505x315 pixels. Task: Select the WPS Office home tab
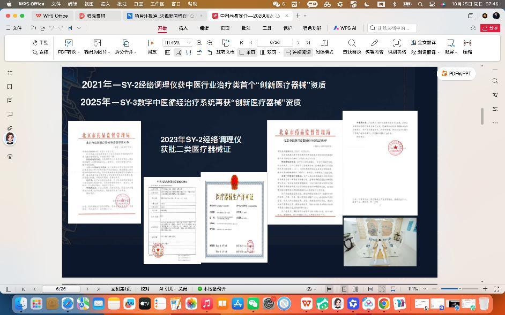52,16
